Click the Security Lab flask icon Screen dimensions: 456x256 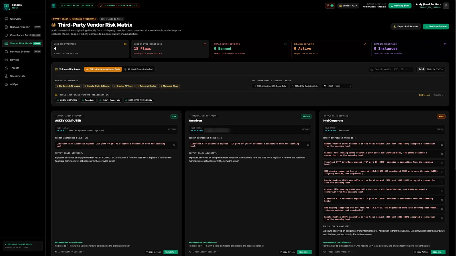[6, 76]
